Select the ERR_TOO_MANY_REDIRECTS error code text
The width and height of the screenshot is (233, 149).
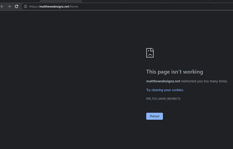pyautogui.click(x=163, y=99)
